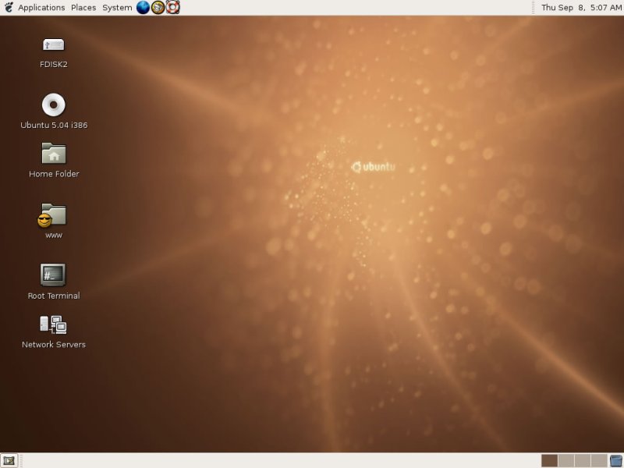Viewport: 624px width, 468px height.
Task: Switch to the fourth workspace
Action: [x=598, y=460]
